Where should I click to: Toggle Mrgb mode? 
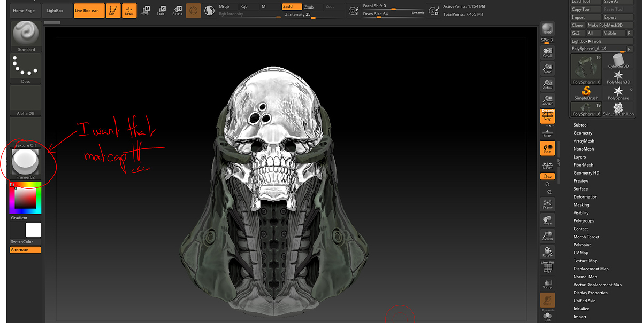click(227, 6)
